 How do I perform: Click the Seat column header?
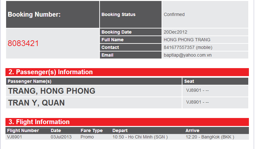(x=189, y=81)
